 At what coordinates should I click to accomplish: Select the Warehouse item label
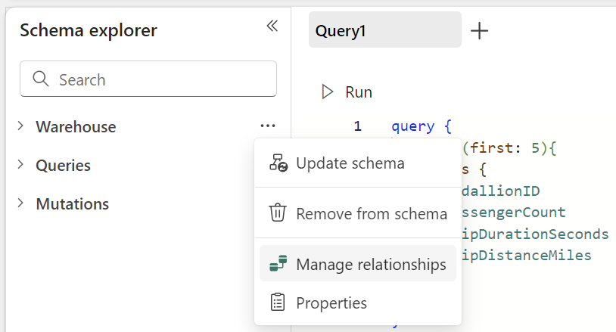coord(76,127)
